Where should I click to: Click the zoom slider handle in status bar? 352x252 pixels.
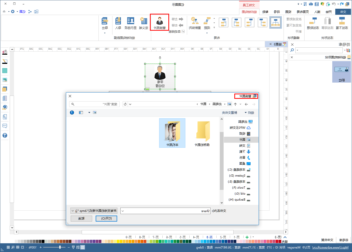tap(60, 247)
